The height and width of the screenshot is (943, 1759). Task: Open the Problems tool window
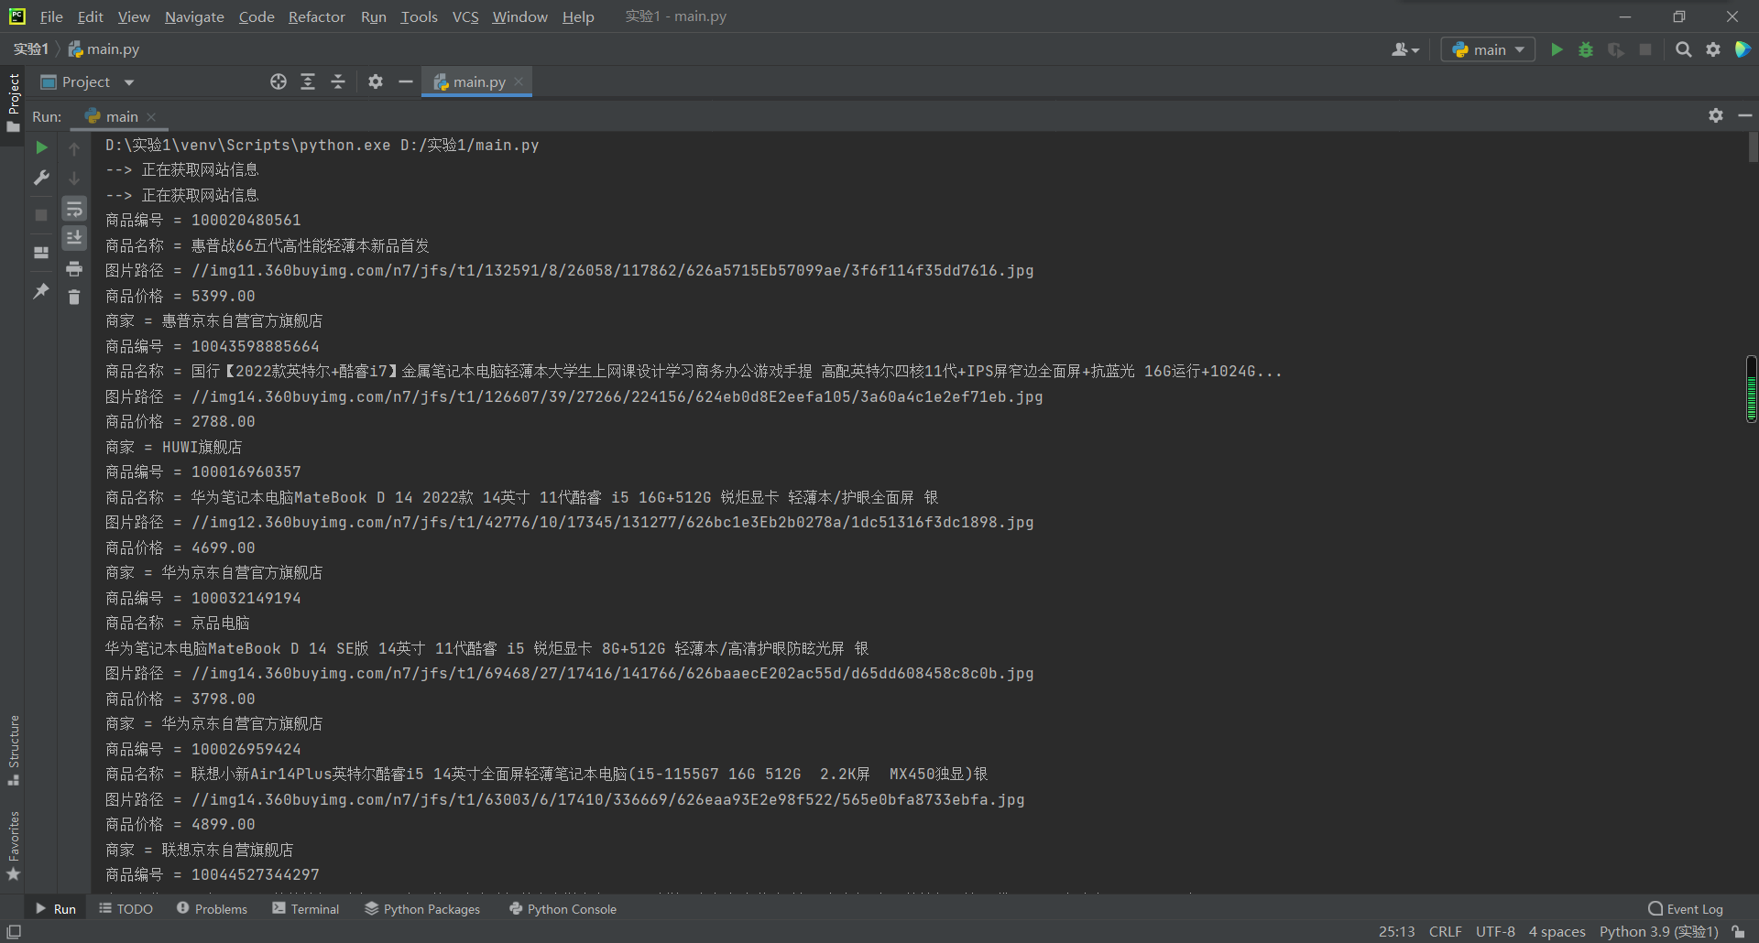212,909
